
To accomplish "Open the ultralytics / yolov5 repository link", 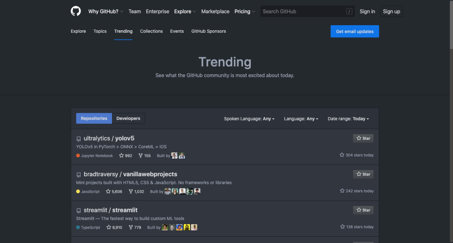I will 109,138.
